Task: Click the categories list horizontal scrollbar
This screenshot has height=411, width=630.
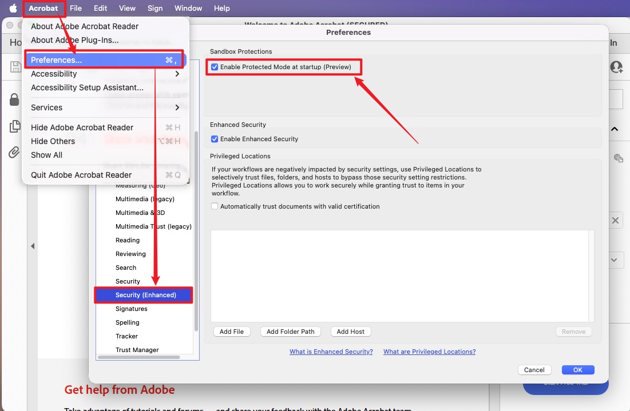Action: point(139,357)
